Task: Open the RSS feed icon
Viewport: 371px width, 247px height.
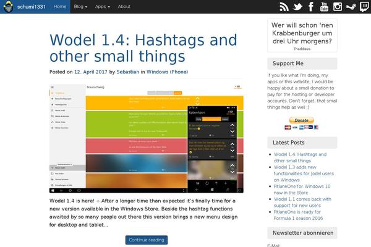Action: click(x=284, y=7)
